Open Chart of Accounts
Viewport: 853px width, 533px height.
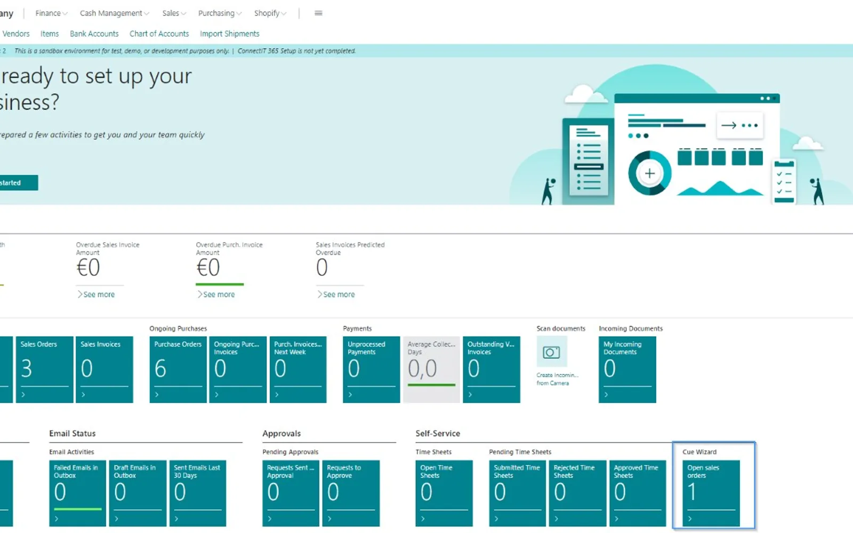(159, 34)
